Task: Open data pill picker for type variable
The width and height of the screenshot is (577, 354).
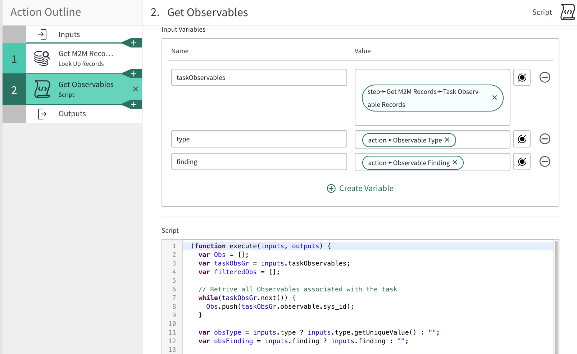Action: [522, 139]
